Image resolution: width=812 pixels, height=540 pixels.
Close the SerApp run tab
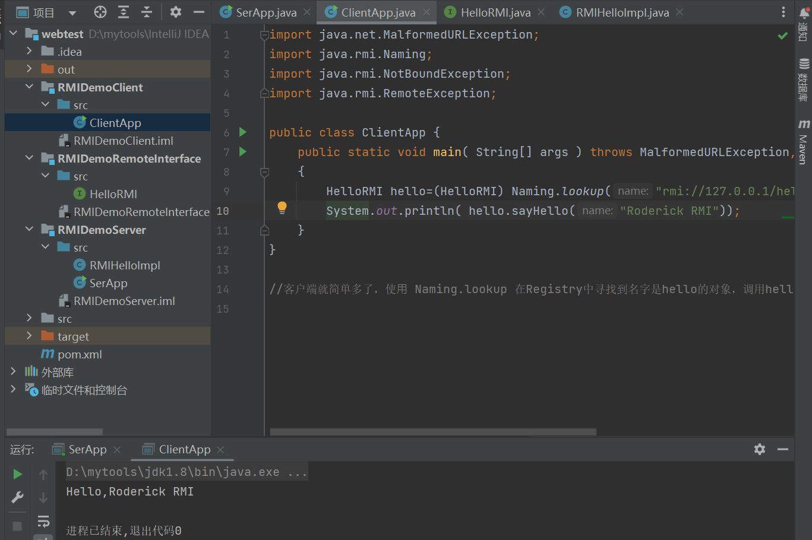(117, 450)
